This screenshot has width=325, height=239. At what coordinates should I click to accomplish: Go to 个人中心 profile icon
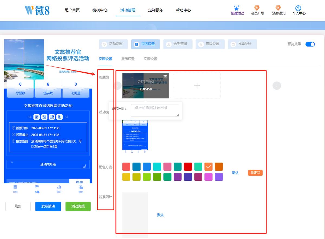click(x=298, y=8)
